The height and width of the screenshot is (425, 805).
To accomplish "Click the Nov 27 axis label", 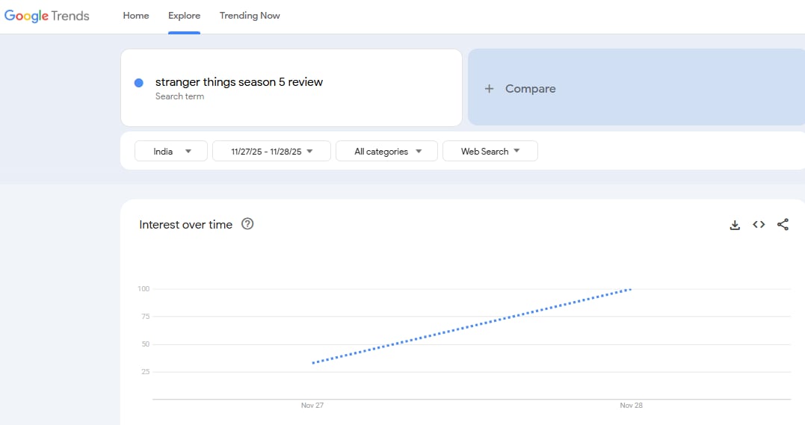I will click(x=312, y=405).
